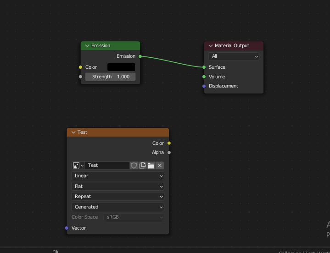Click the Test node Color output socket

(169, 143)
